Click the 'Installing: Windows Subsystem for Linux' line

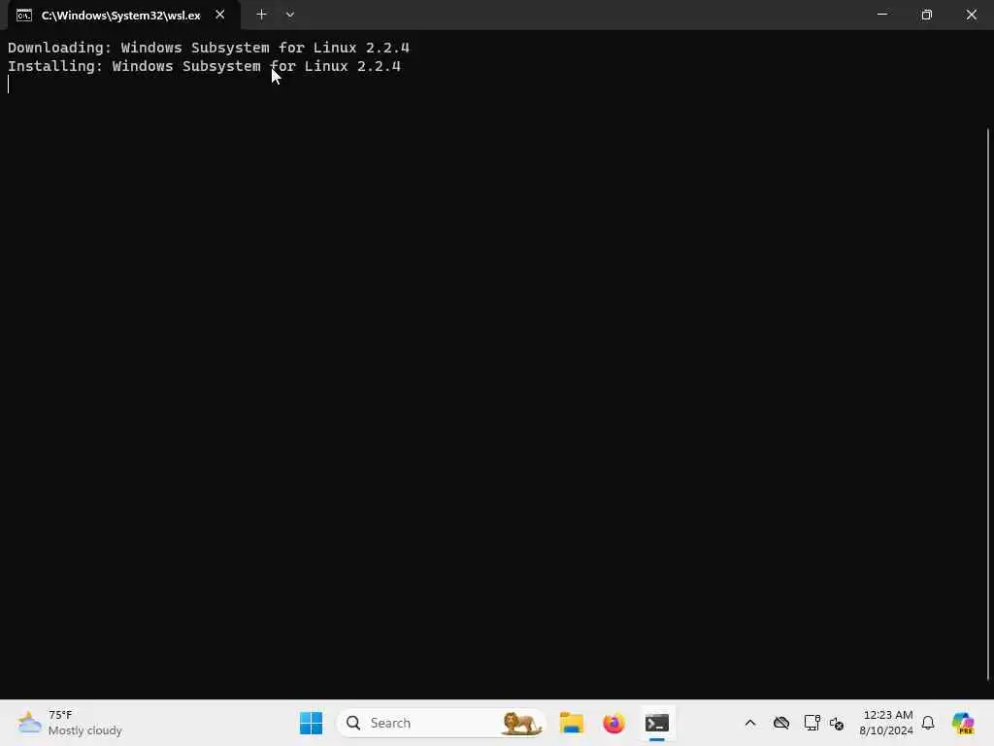point(204,66)
